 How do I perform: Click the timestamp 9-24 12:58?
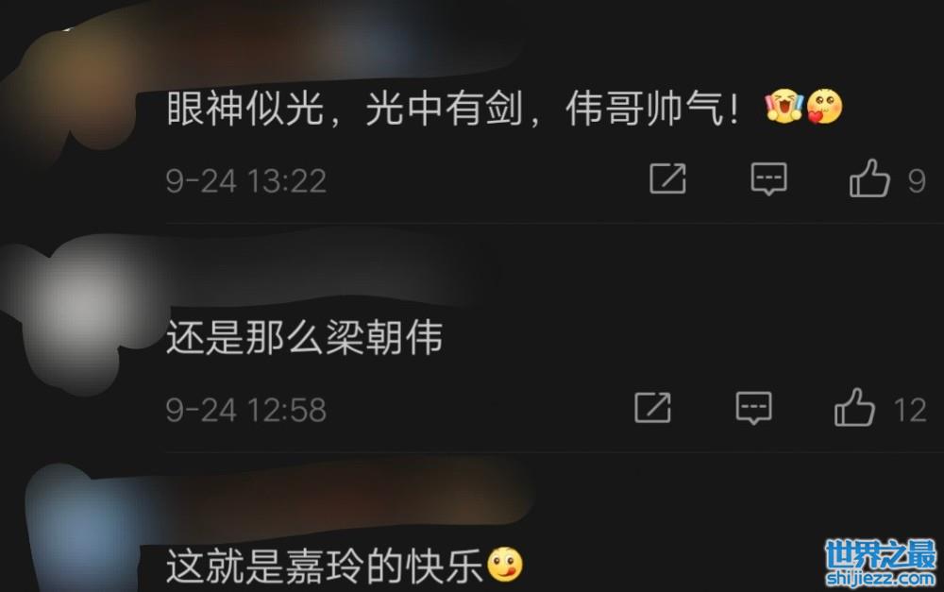246,410
